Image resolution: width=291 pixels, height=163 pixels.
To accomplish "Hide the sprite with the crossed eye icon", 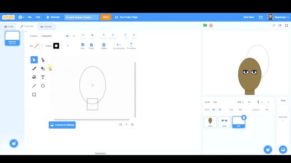I will [x=220, y=110].
